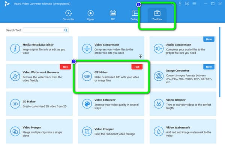Open the Video Compressor title

[107, 44]
